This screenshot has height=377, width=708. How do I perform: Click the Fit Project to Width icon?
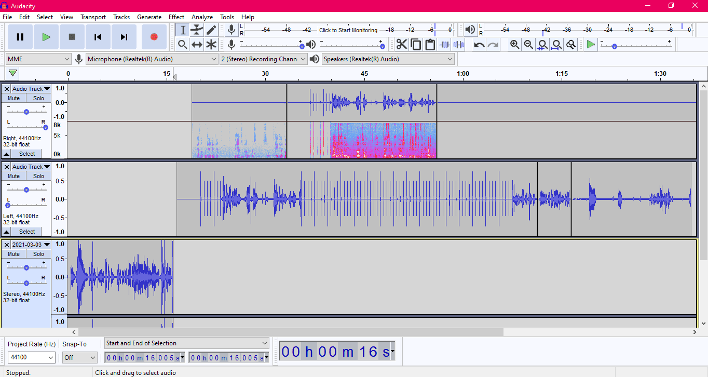click(x=556, y=45)
